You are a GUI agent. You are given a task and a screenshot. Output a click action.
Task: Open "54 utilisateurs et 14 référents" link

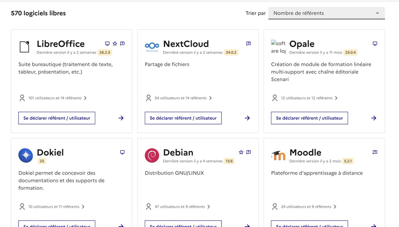tap(181, 98)
